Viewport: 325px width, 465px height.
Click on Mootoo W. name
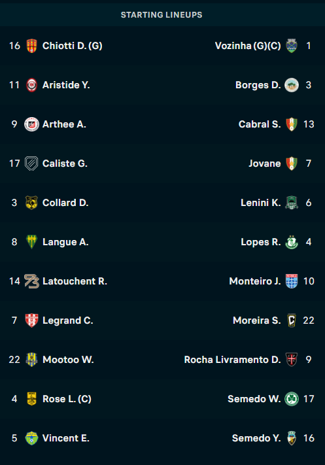(68, 360)
